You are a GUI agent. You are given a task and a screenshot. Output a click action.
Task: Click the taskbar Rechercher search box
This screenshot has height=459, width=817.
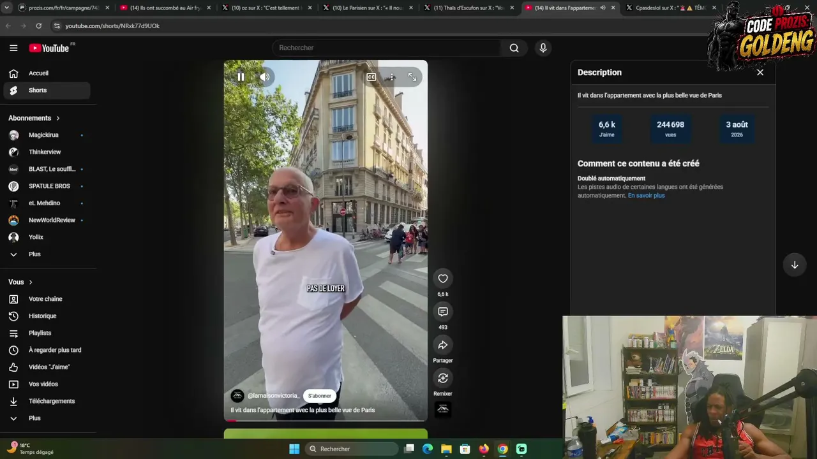click(352, 449)
